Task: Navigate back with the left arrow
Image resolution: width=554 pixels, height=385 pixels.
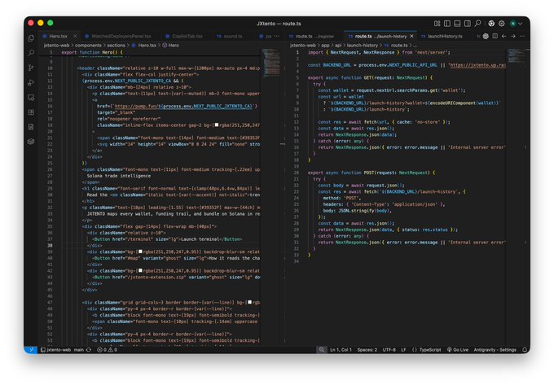Action: (503, 36)
